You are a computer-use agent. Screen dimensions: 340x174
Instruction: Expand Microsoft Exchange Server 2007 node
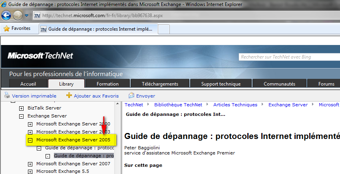coord(30,164)
